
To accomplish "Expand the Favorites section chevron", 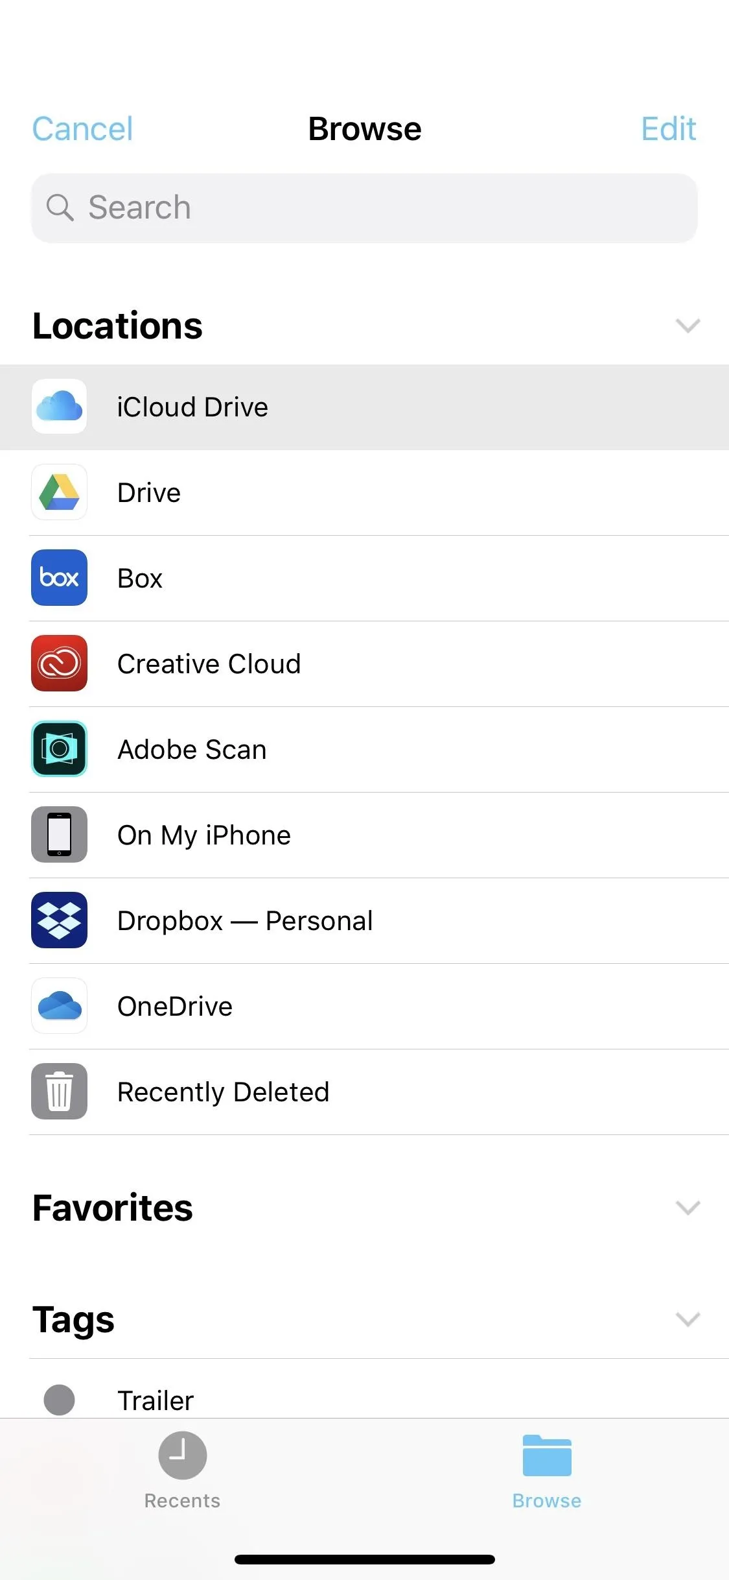I will click(688, 1208).
